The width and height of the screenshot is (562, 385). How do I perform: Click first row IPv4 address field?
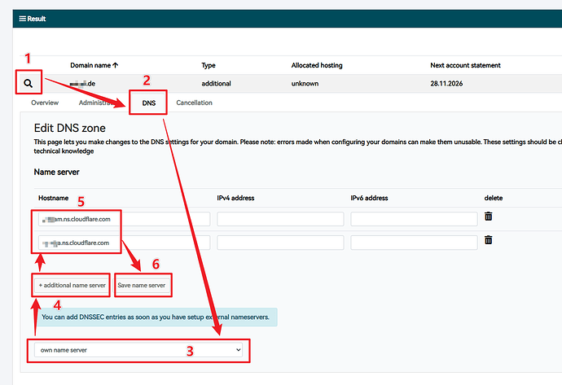pyautogui.click(x=279, y=219)
